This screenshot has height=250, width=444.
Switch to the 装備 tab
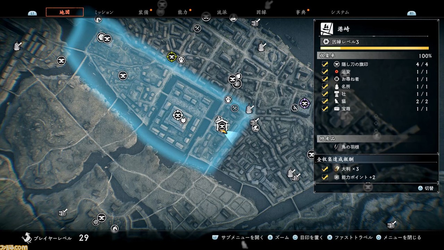point(144,12)
